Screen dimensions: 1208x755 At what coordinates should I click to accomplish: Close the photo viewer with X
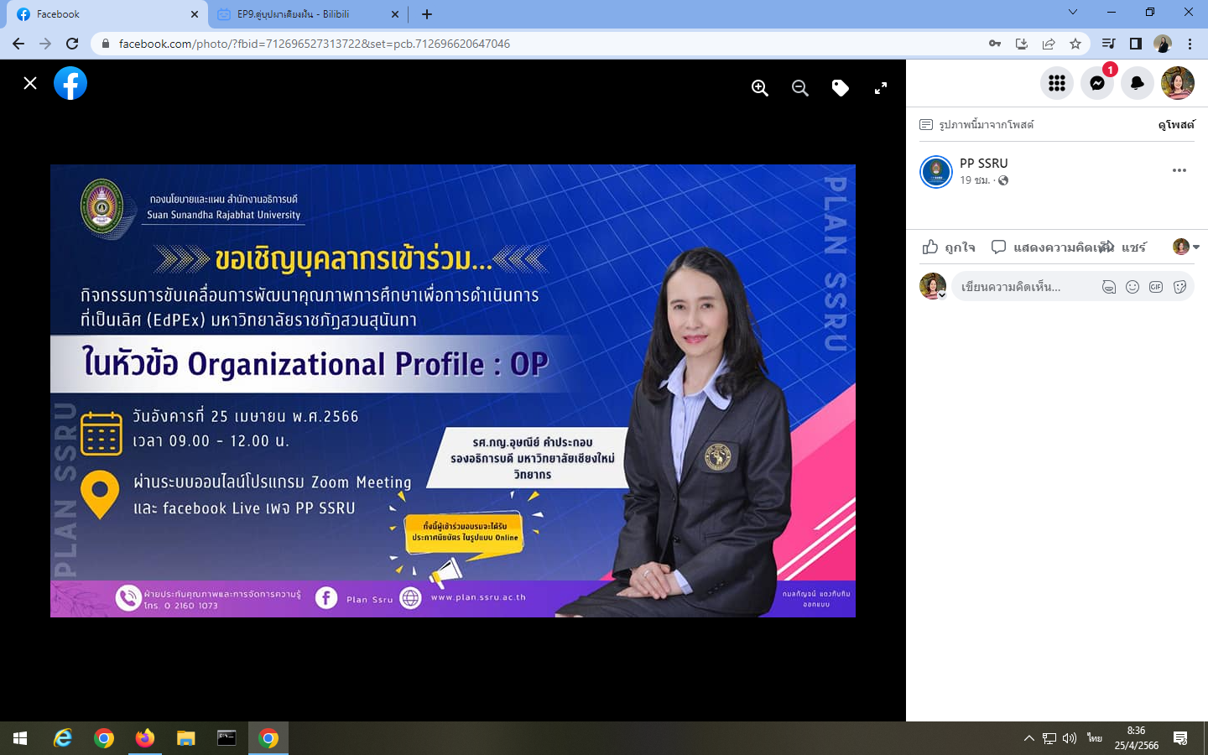pyautogui.click(x=30, y=83)
